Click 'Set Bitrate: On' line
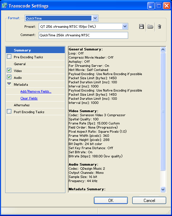172x216 pixels. tap(81, 152)
